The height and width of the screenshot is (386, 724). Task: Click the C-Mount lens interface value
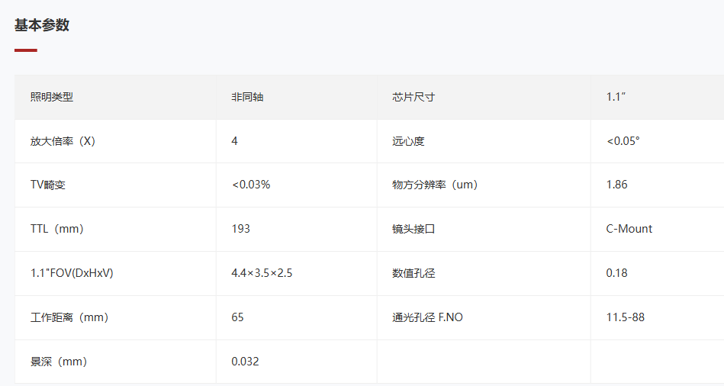click(629, 229)
